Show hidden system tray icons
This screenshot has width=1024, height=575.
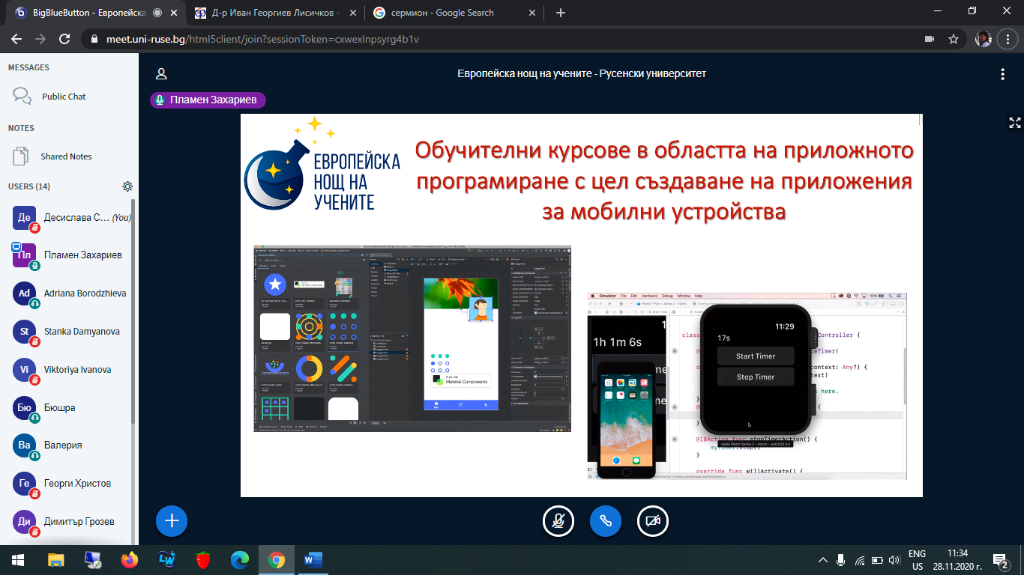point(822,560)
